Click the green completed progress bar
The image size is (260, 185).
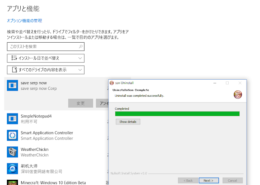tap(177, 114)
